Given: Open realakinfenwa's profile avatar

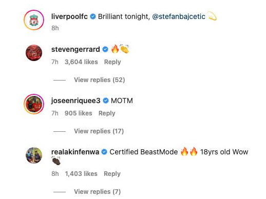Looking at the screenshot, I should pos(34,155).
